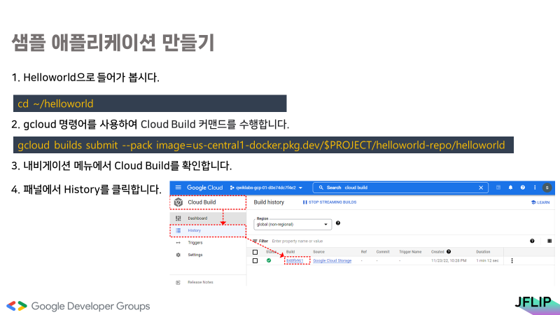Open the Google Cloud hamburger navigation menu
Viewport: 560px width, 315px height.
click(178, 188)
